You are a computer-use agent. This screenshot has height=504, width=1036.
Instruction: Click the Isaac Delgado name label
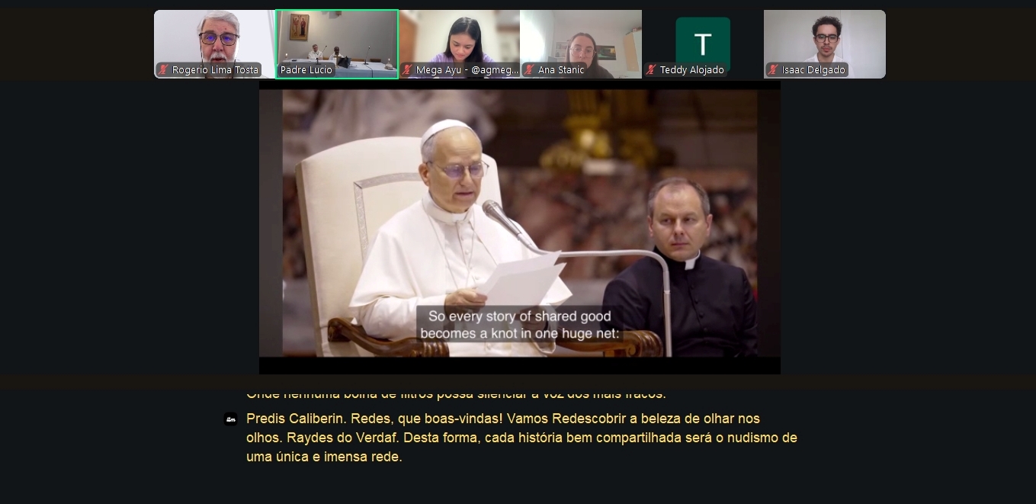(813, 70)
